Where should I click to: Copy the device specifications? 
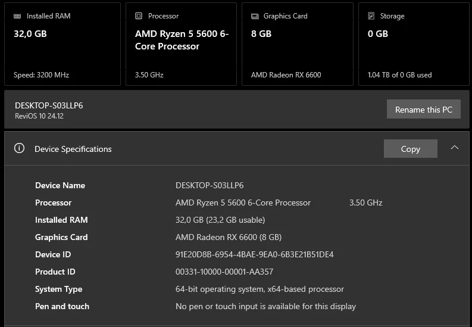click(410, 149)
